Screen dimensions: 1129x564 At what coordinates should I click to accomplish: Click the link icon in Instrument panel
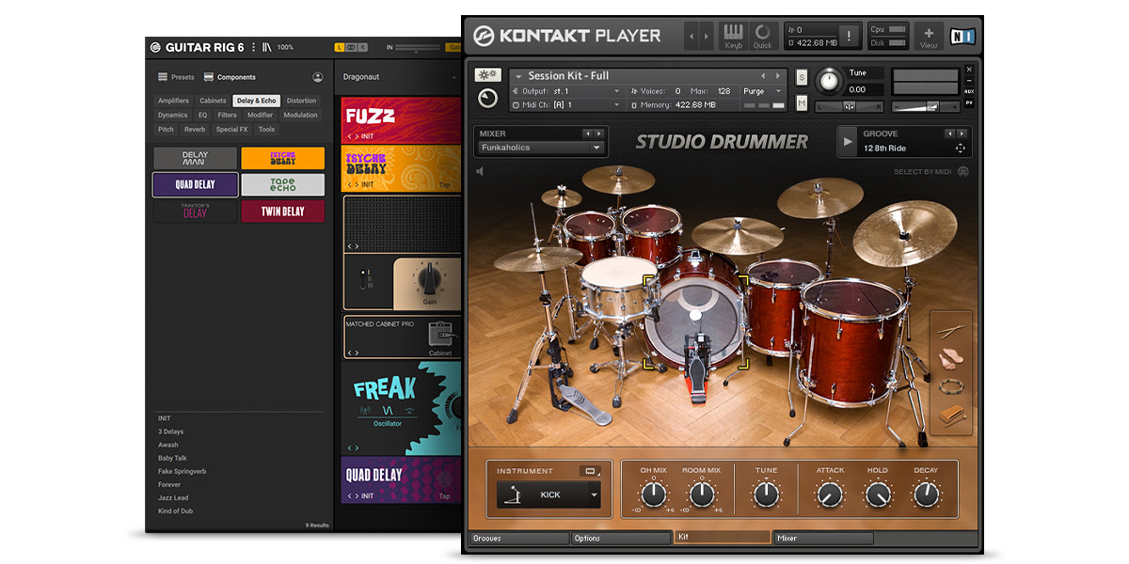click(591, 470)
